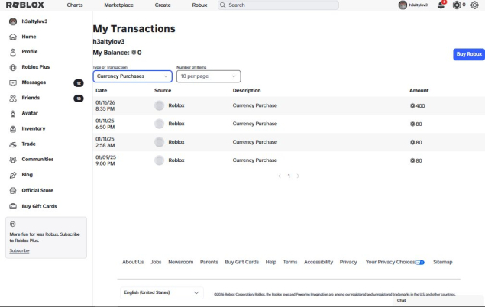Open Jobs footer link
The height and width of the screenshot is (307, 485).
tap(157, 262)
